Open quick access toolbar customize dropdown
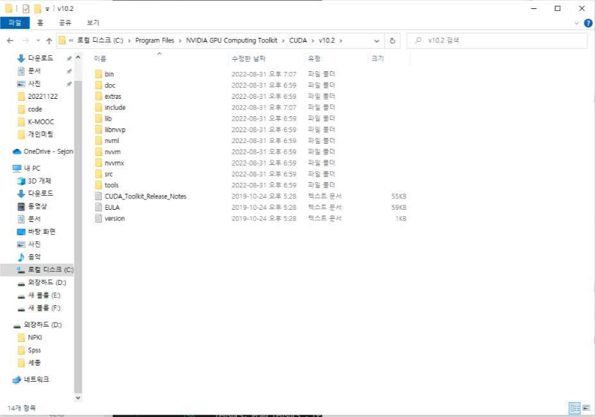595x417 pixels. tap(47, 9)
